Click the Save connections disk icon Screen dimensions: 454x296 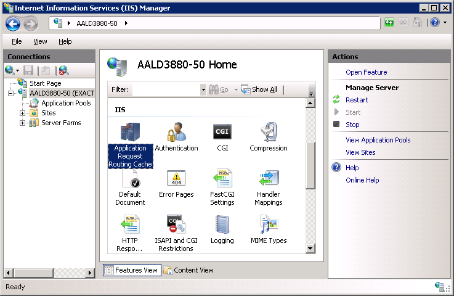click(x=28, y=70)
